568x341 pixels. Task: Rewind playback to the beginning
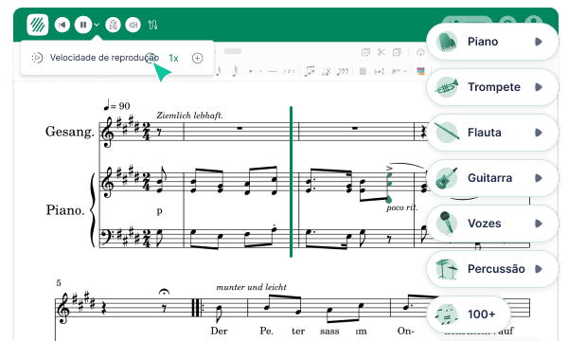62,25
